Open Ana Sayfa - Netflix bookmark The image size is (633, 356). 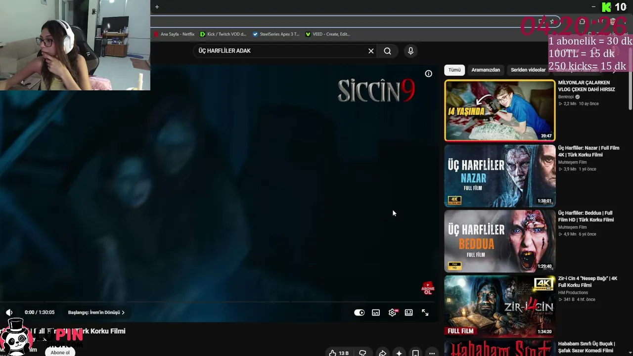click(174, 34)
